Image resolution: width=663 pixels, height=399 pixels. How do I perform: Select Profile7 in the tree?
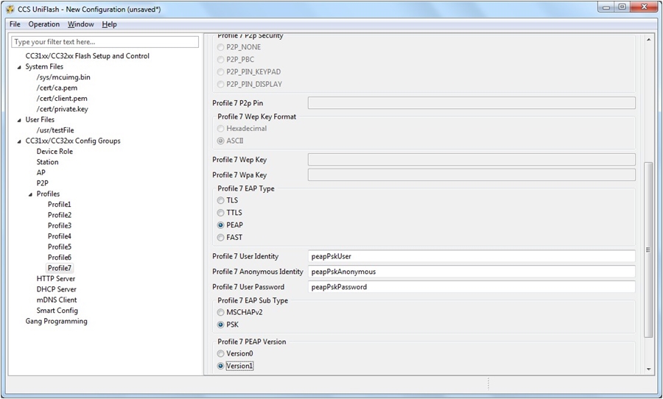60,268
